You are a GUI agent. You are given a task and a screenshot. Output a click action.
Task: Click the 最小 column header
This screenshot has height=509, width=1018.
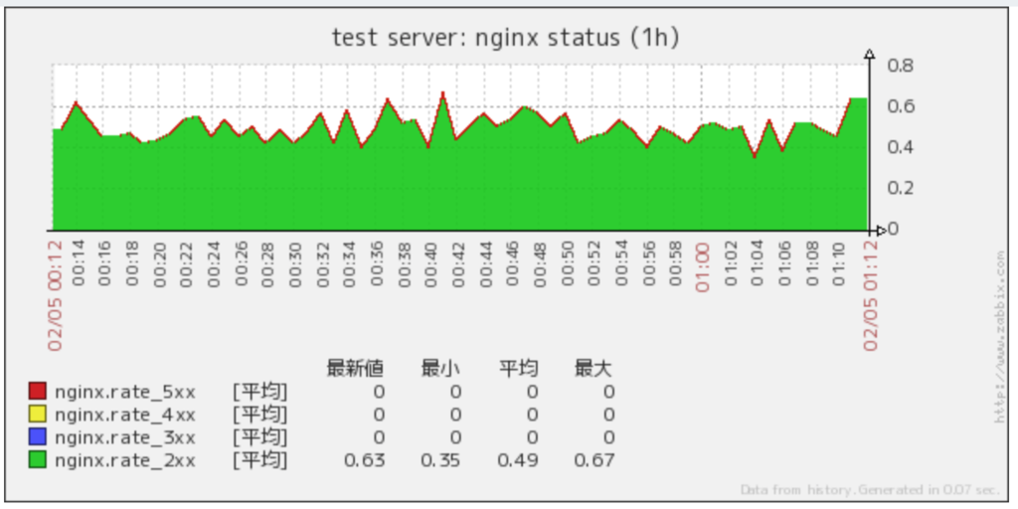click(440, 369)
